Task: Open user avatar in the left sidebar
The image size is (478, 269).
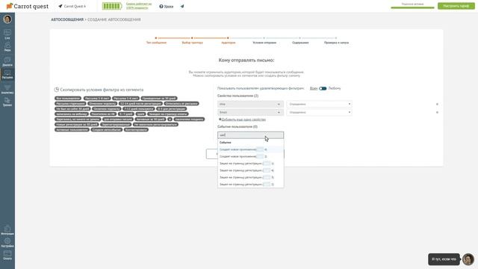Action: 7,19
